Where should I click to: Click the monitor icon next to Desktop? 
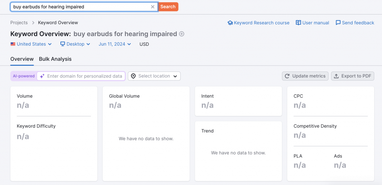[63, 44]
